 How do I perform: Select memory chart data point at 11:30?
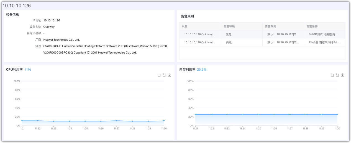337,114
